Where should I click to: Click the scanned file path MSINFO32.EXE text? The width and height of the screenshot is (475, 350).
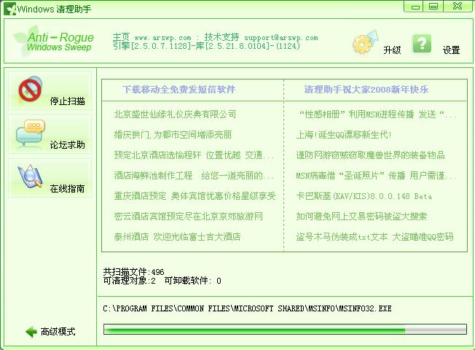(247, 308)
